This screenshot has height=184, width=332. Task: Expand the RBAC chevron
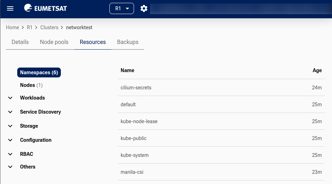click(x=10, y=154)
